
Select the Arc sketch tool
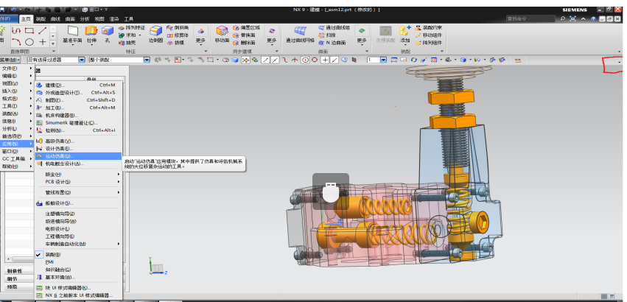point(16,41)
